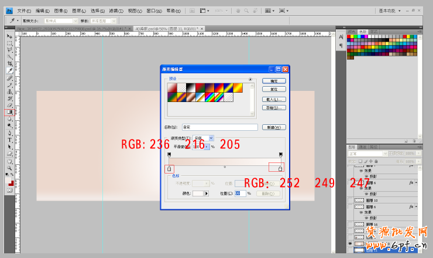433x258 pixels.
Task: Click the left color stop on gradient bar
Action: click(169, 169)
